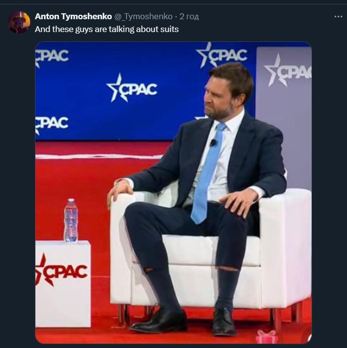Click the center CPAC logo on blue backdrop

click(x=132, y=89)
